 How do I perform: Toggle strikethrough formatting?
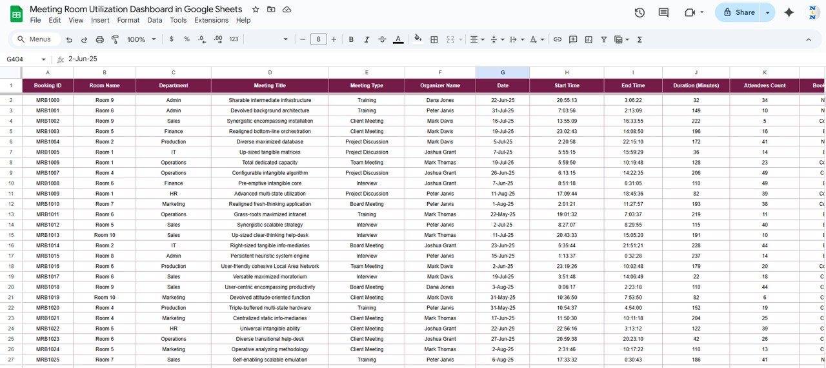point(383,39)
